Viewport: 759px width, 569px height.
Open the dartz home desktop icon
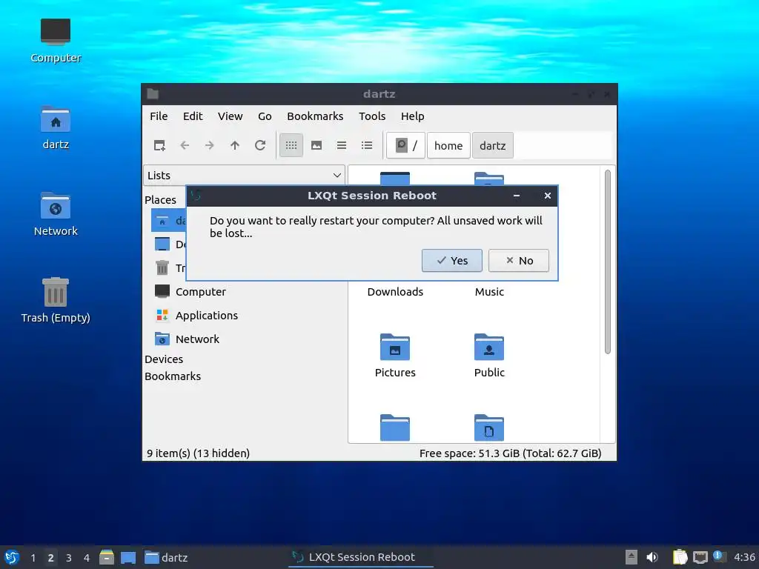tap(56, 127)
